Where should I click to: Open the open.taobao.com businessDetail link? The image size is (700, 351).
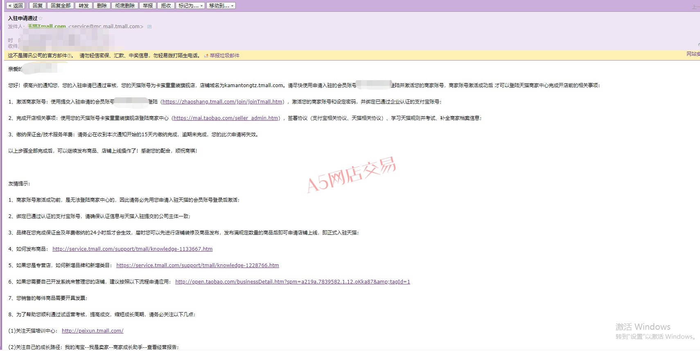(293, 282)
